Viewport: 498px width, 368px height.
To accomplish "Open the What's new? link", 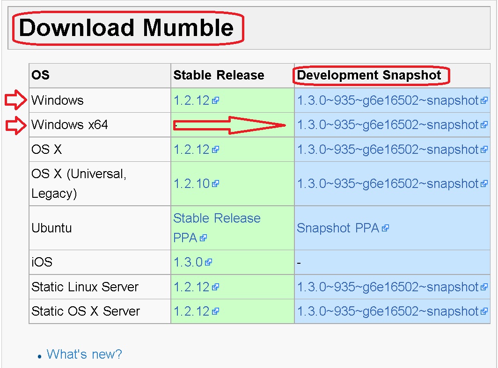I will tap(84, 354).
